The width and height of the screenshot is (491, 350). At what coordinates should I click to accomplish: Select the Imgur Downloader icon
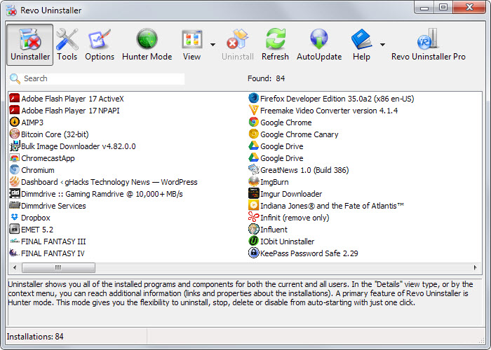pyautogui.click(x=254, y=193)
